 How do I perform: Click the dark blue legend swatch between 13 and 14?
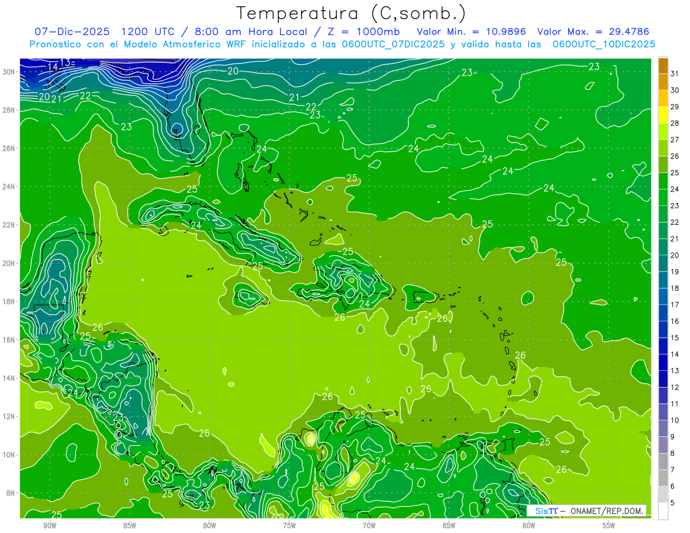coord(663,363)
